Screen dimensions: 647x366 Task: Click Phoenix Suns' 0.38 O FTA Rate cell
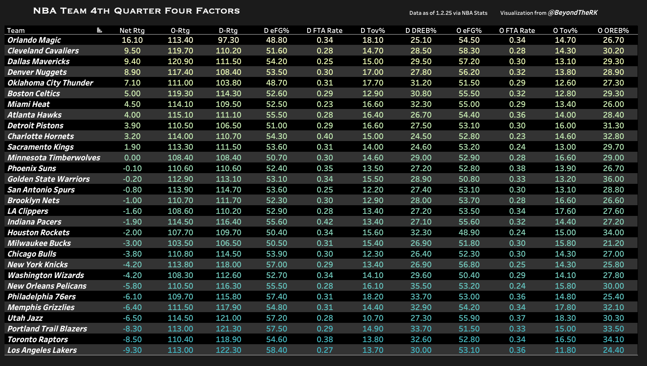click(x=517, y=168)
